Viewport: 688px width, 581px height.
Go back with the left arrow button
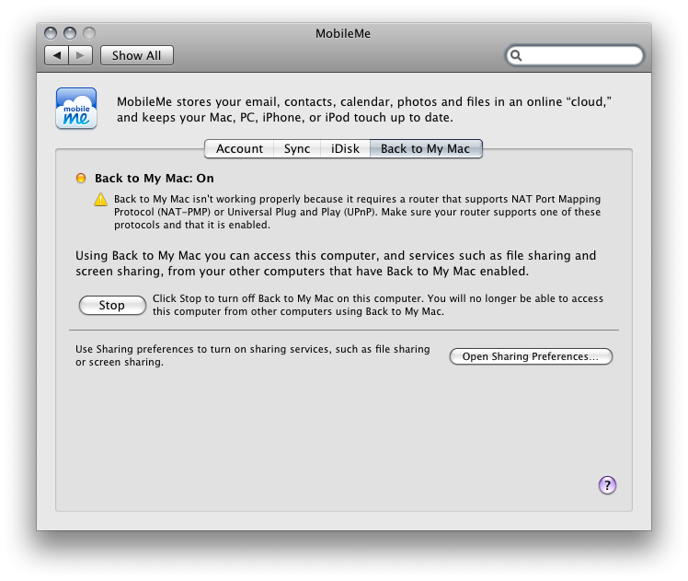point(57,55)
